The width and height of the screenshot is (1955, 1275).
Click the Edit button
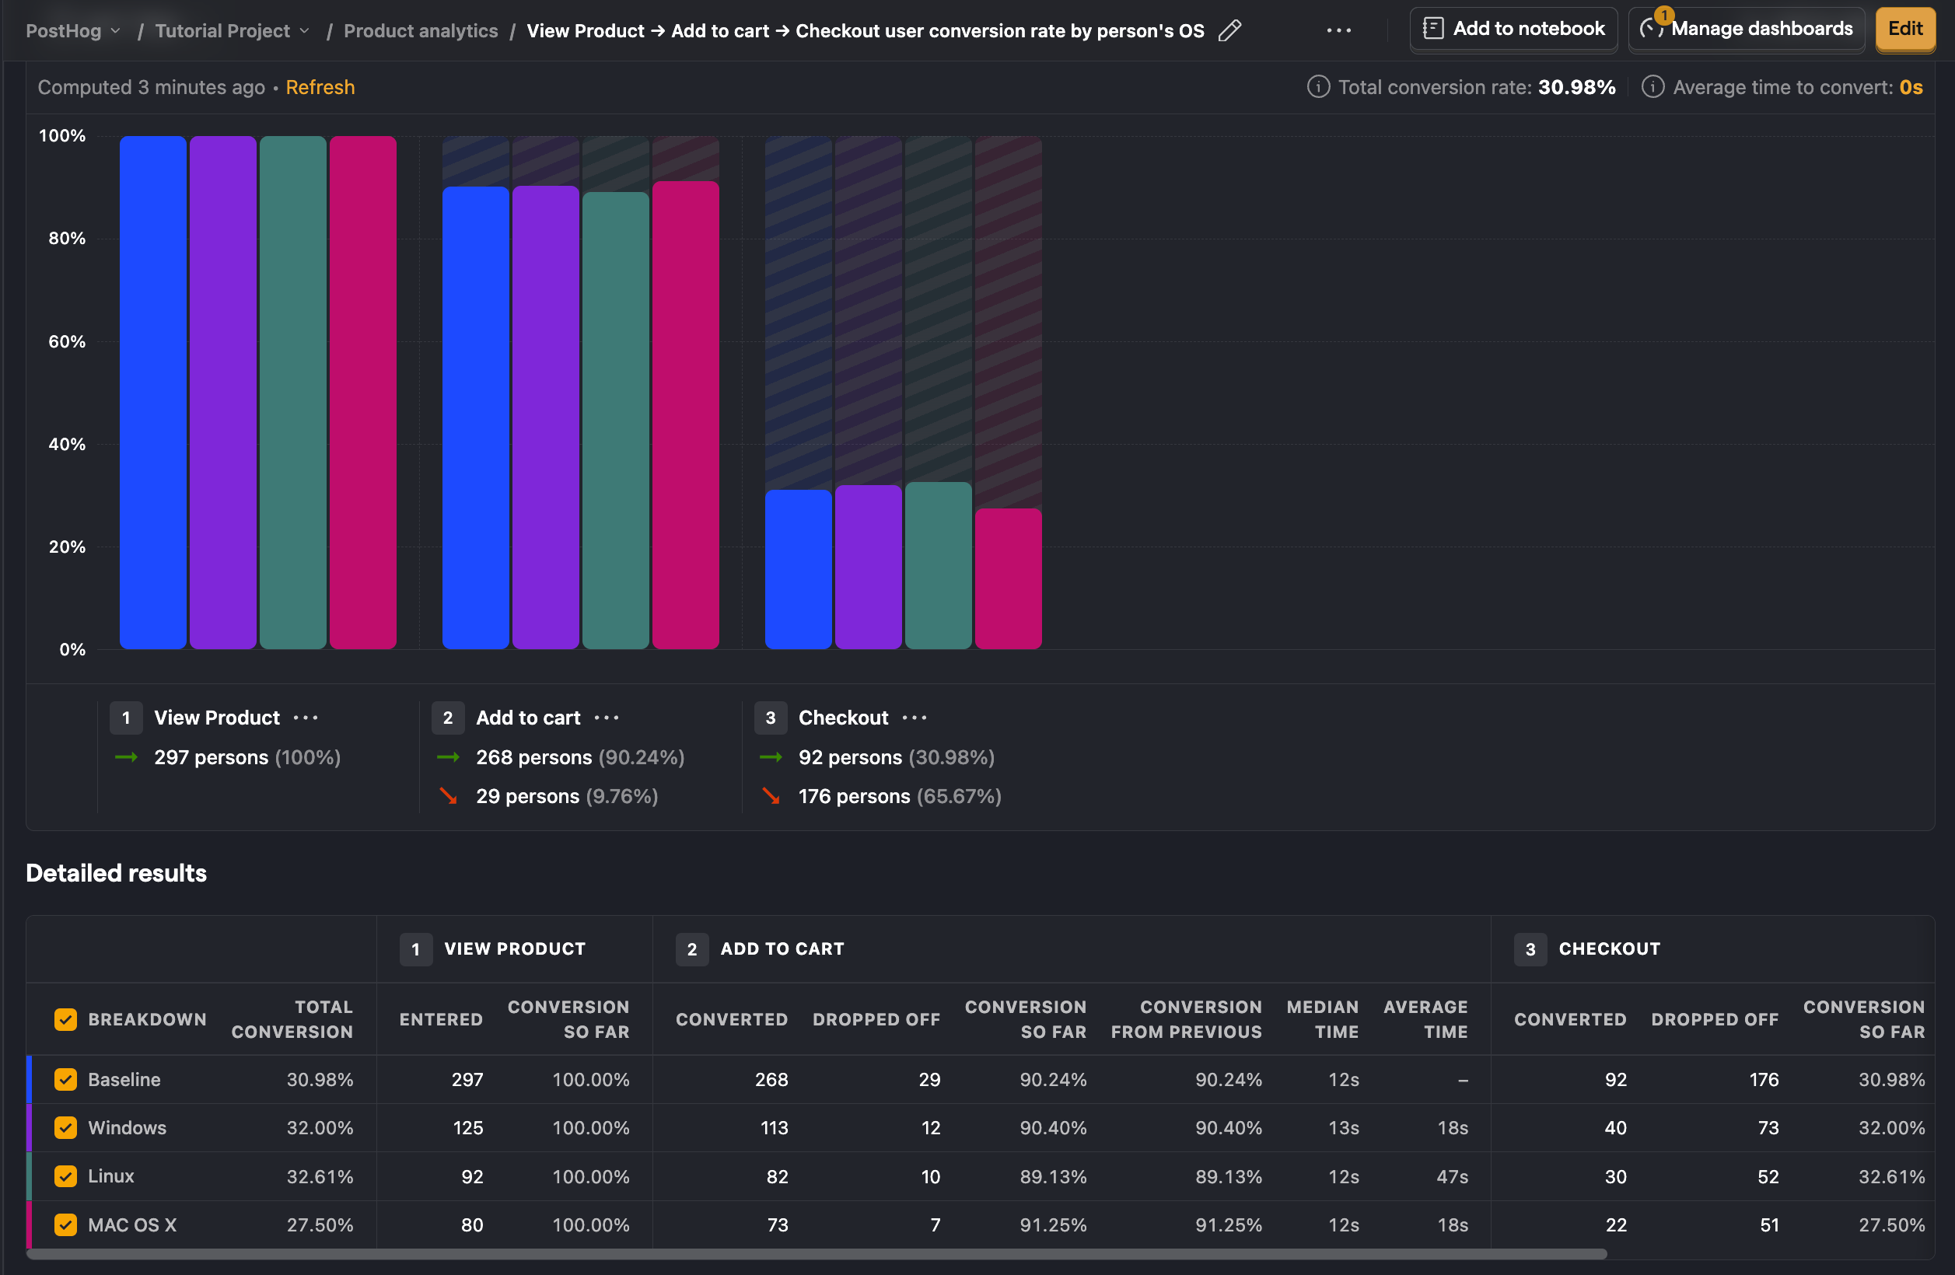(1905, 29)
